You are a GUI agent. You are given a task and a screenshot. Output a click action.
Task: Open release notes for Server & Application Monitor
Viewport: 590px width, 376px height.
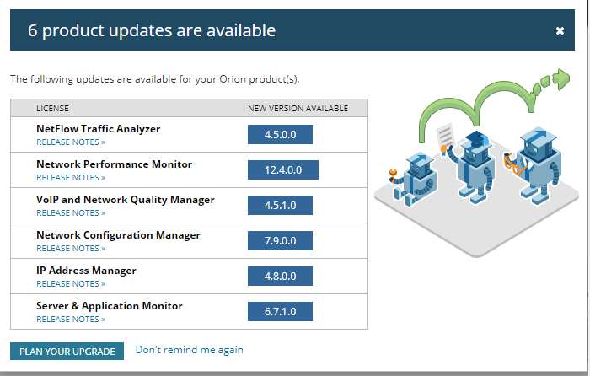[x=71, y=320]
